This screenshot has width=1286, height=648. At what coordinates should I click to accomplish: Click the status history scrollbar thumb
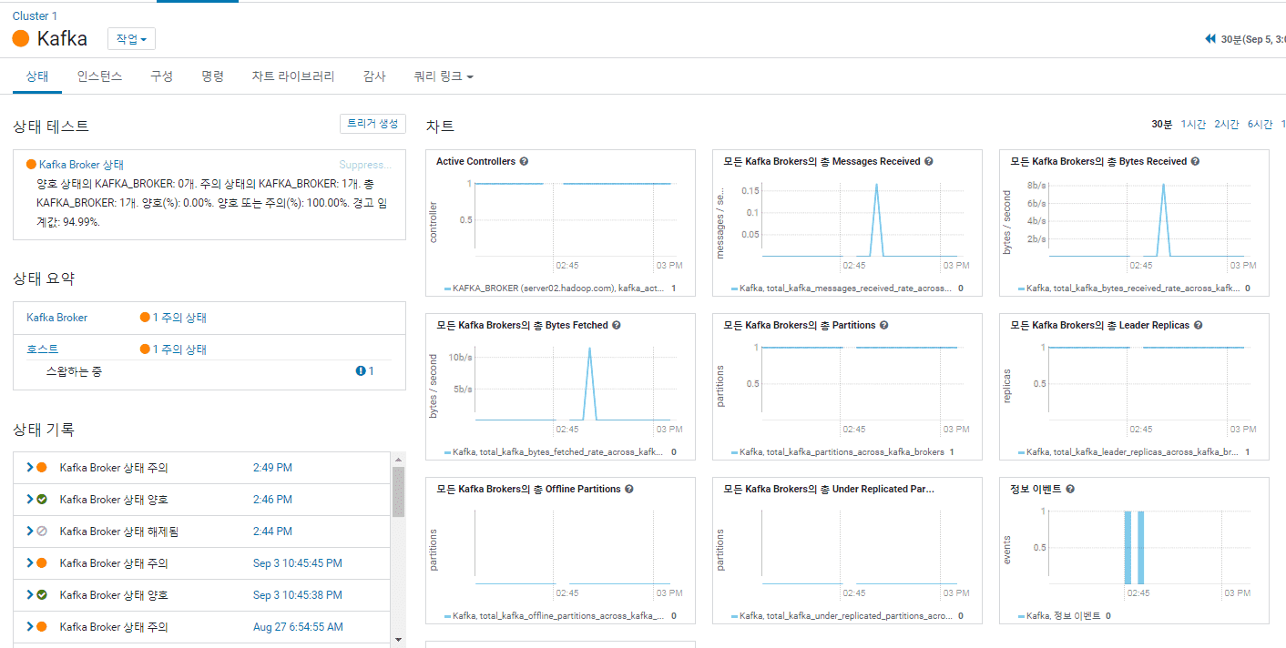(398, 491)
